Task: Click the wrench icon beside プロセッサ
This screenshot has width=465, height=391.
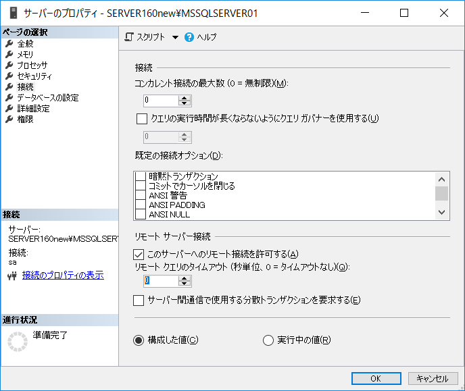Action: (9, 65)
